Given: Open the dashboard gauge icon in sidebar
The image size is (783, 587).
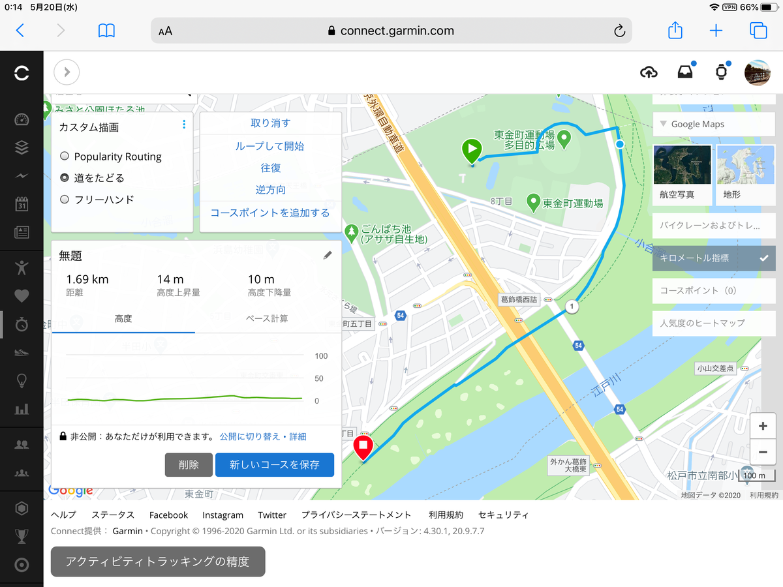Looking at the screenshot, I should click(x=22, y=119).
